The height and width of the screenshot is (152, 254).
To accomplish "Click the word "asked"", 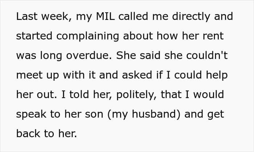I will (137, 75).
